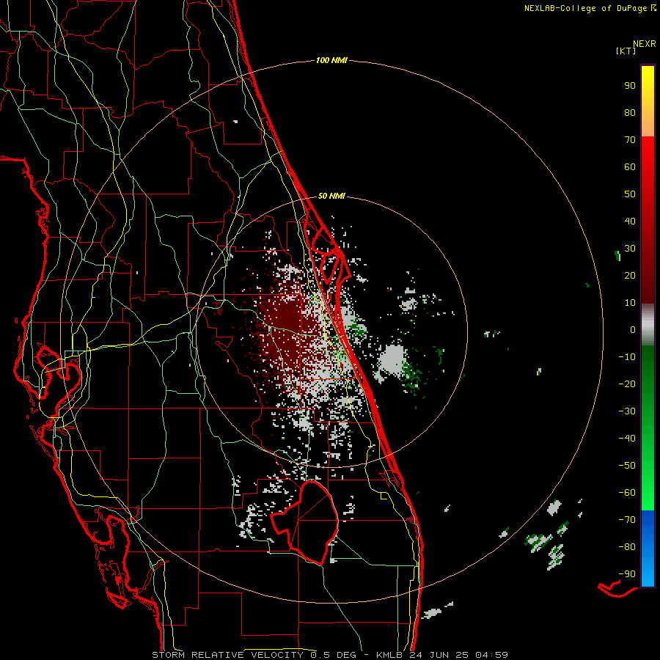Click the positive 20 knot scale label
The height and width of the screenshot is (660, 660).
tap(630, 275)
